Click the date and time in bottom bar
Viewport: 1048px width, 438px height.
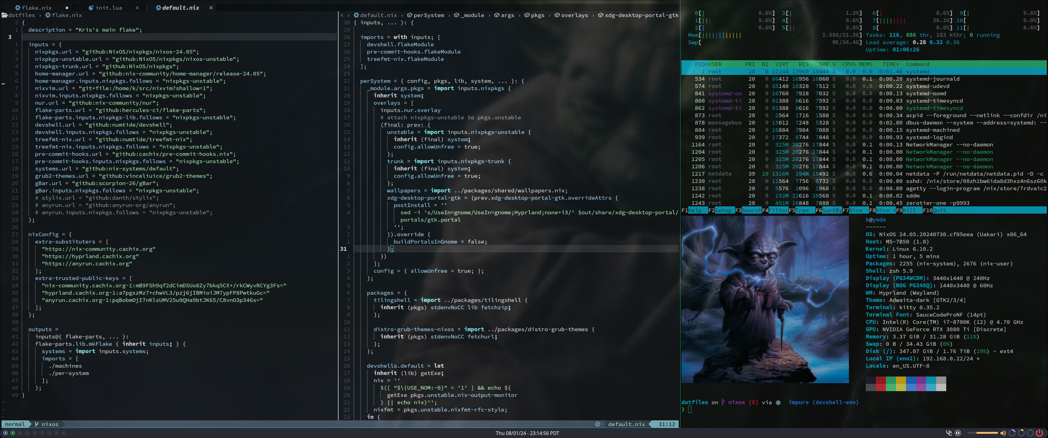tap(527, 433)
